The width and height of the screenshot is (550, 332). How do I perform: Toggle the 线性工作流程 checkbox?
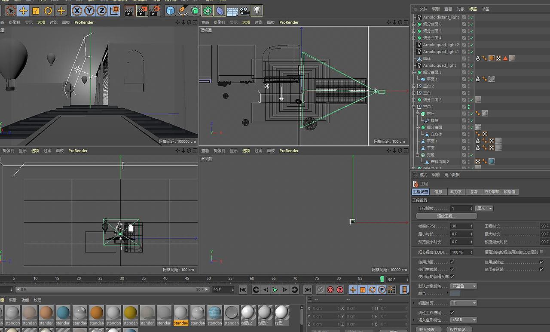tap(452, 313)
